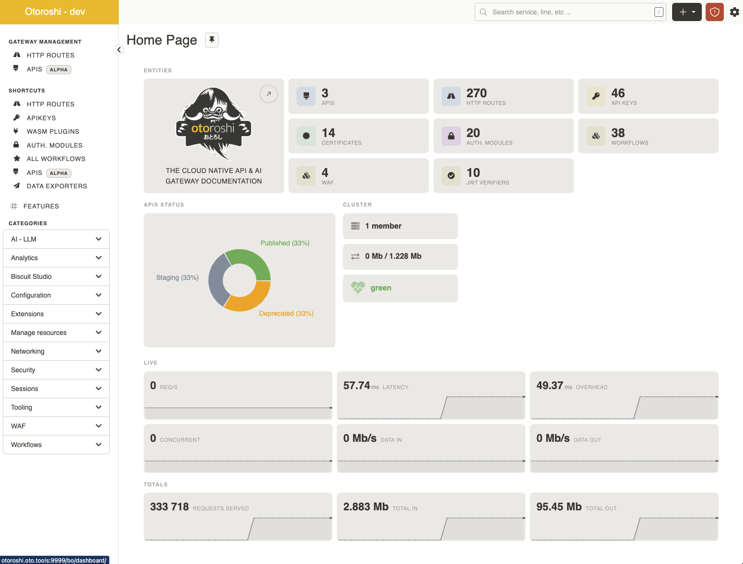
Task: Expand the Manage resources category
Action: click(56, 333)
